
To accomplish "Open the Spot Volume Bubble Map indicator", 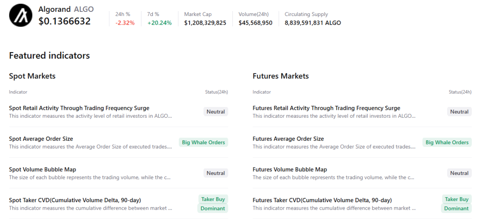I will (x=42, y=170).
